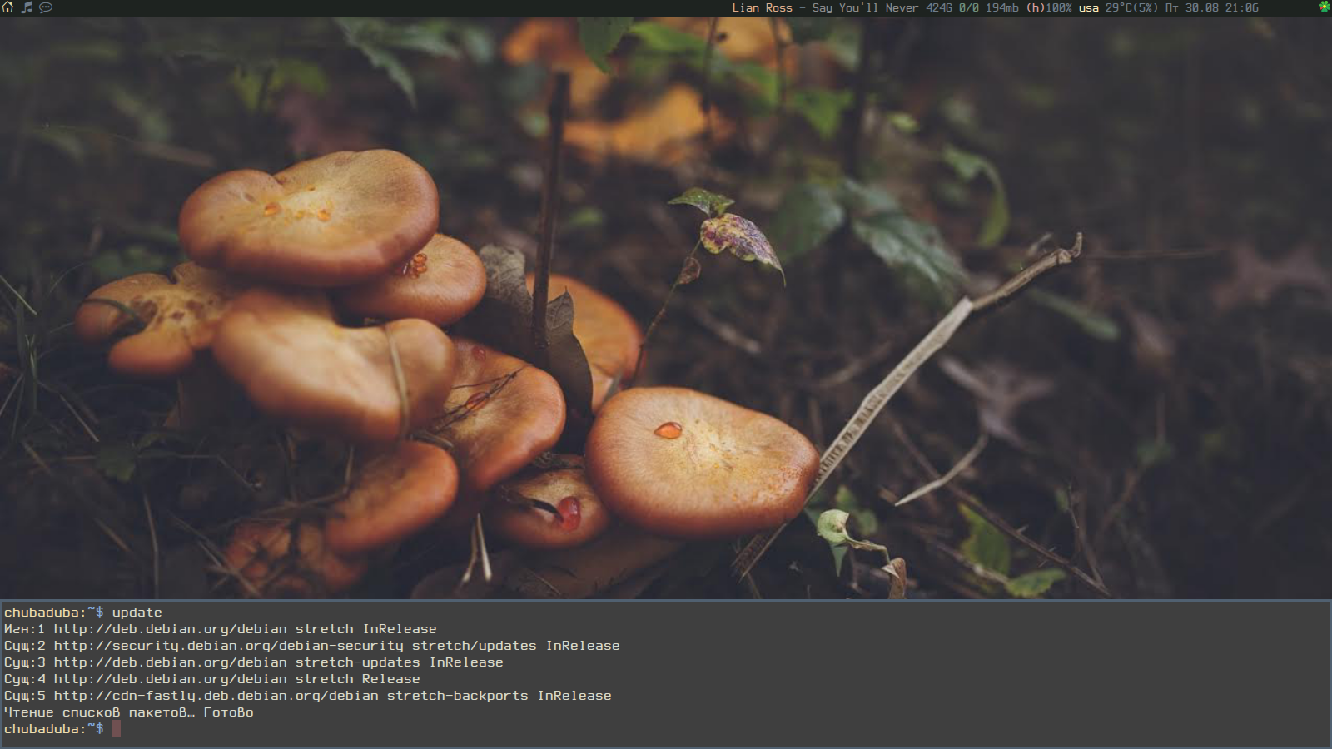Click the Сущ:4 stretch Release line

tap(211, 679)
